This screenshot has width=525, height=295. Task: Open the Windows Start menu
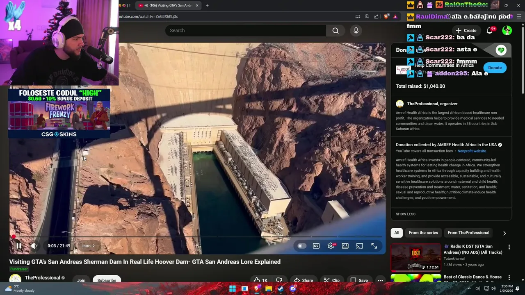point(233,289)
